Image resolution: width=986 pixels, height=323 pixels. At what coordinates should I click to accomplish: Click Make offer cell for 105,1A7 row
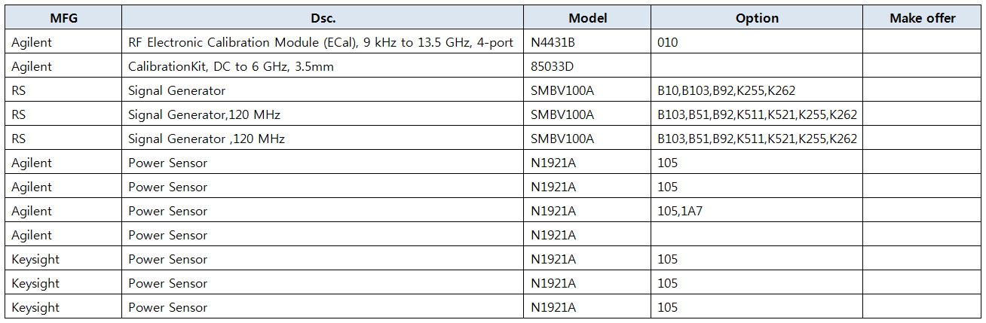coord(922,211)
